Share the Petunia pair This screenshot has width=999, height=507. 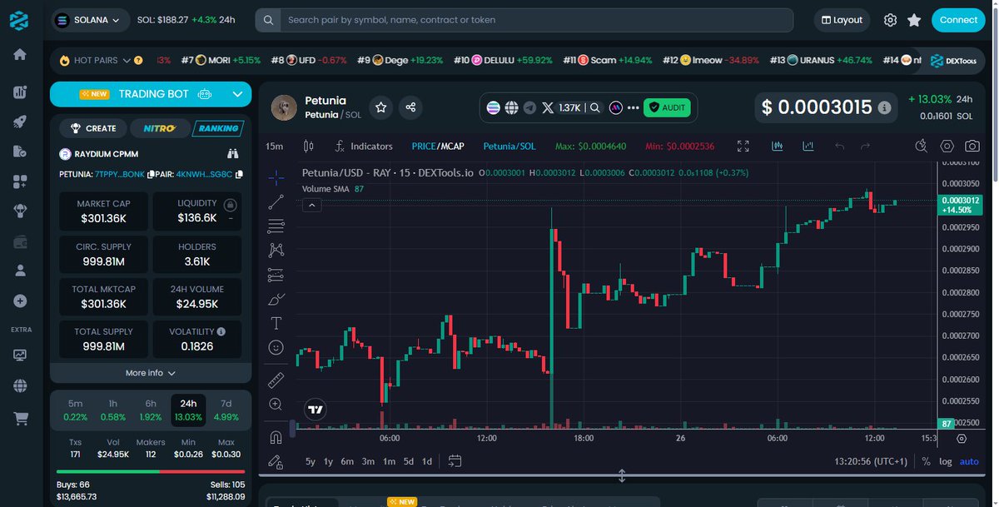(410, 107)
